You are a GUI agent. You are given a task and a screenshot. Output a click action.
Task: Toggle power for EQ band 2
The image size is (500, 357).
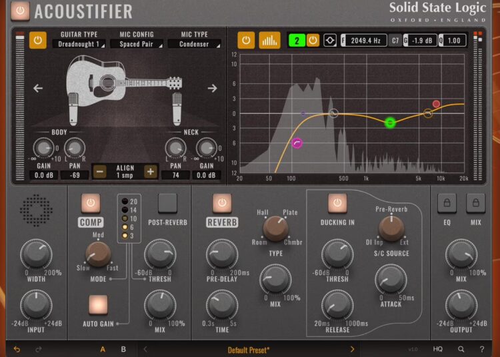point(313,41)
